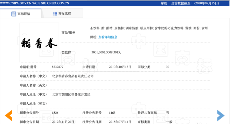Viewport: 230px width, 124px height.
Task: Select similar group codes 3001;3002;3008;3015;
Action: pos(106,52)
